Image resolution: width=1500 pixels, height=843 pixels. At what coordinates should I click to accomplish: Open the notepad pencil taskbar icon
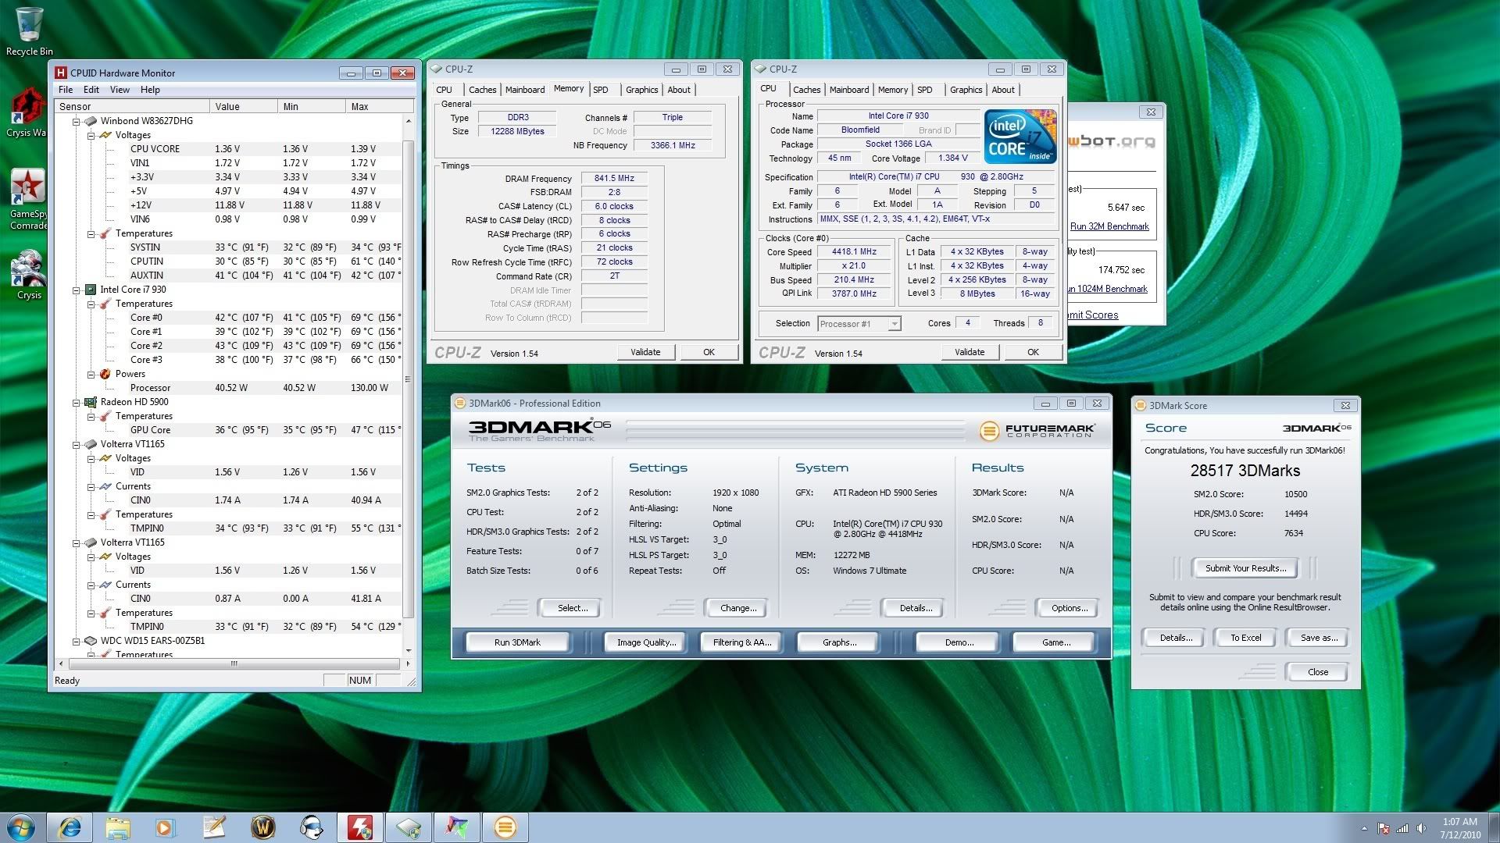click(214, 827)
